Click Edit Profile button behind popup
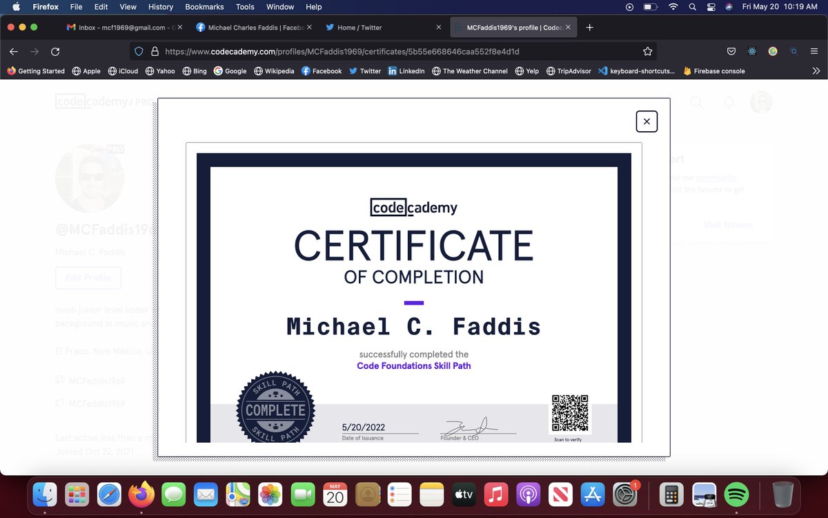This screenshot has height=518, width=828. (88, 278)
